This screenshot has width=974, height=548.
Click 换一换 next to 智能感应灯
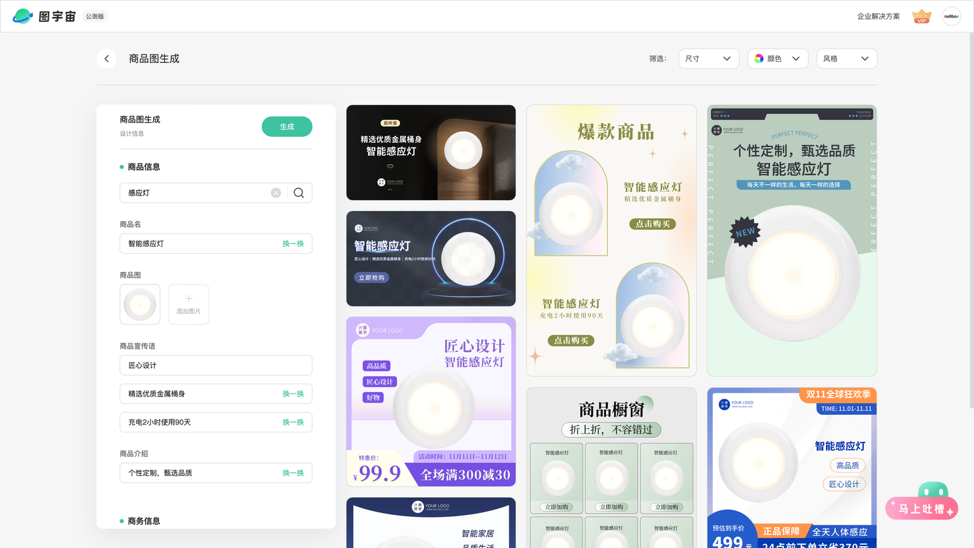[293, 243]
